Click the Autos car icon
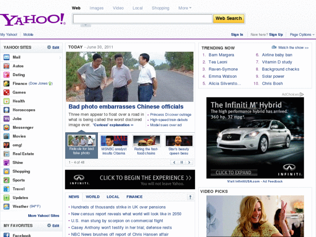The height and width of the screenshot is (237, 316). coord(7,66)
